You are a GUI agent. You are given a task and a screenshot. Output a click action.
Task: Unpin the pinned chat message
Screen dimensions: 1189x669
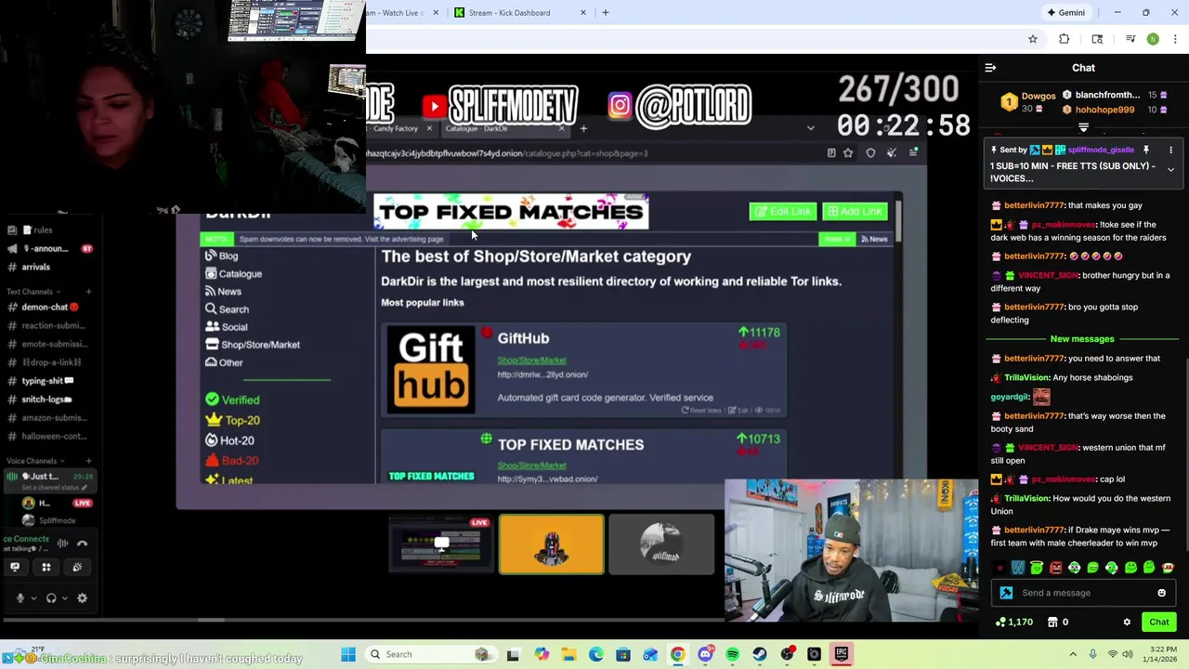[x=1145, y=150]
